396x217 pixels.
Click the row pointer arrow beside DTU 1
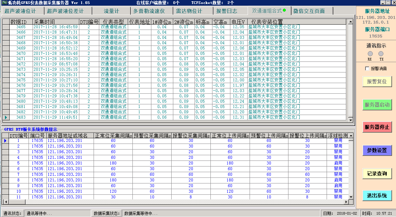(x=5, y=141)
